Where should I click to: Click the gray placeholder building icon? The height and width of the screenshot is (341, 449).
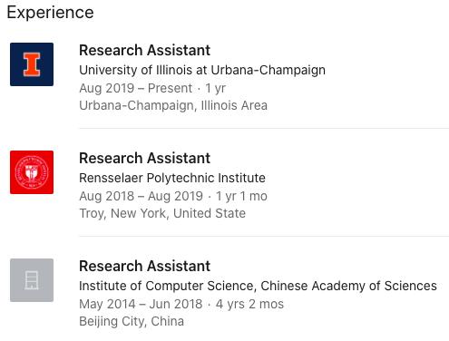(32, 280)
